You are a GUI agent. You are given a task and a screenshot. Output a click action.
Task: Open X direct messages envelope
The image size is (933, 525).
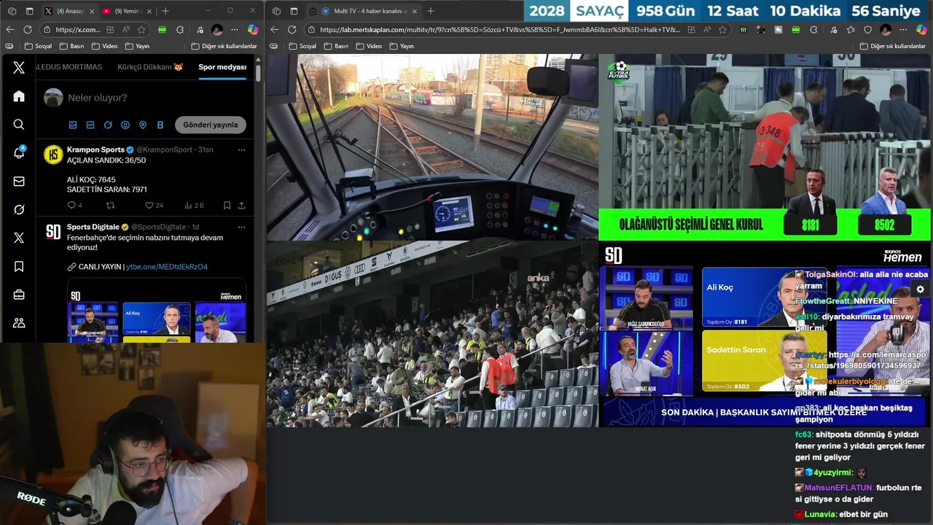click(x=19, y=182)
